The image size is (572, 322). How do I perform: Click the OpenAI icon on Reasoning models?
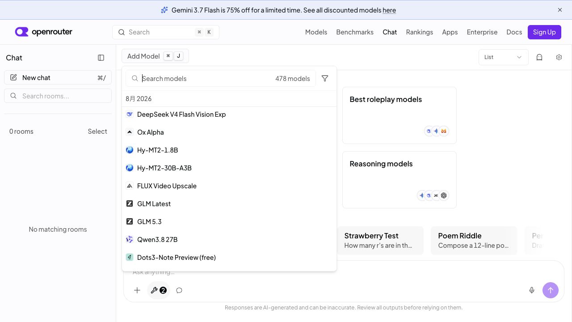pyautogui.click(x=444, y=195)
